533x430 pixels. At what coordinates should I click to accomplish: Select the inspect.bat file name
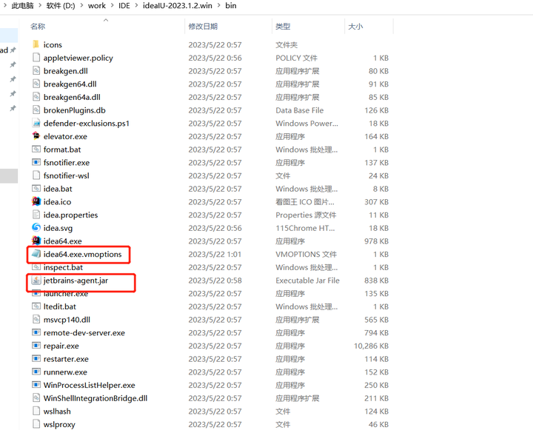click(63, 267)
